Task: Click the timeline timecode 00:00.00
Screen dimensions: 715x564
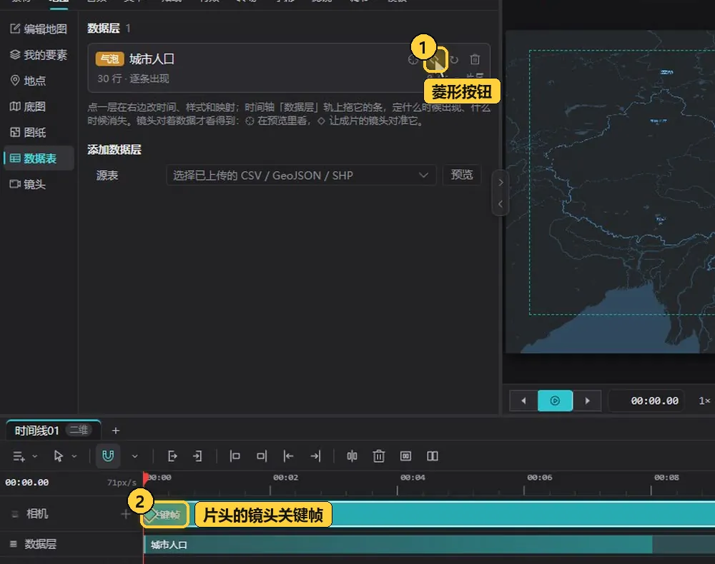Action: click(27, 483)
